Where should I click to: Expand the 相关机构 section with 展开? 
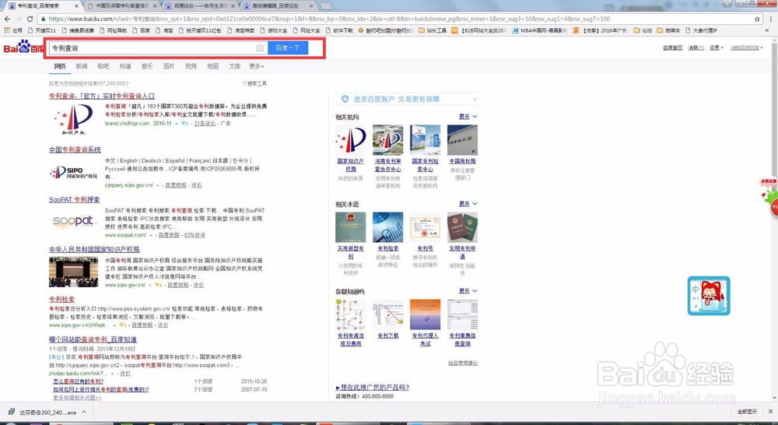click(468, 117)
